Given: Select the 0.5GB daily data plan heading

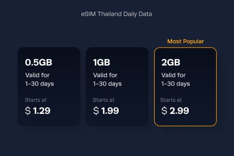Looking at the screenshot, I should (39, 62).
